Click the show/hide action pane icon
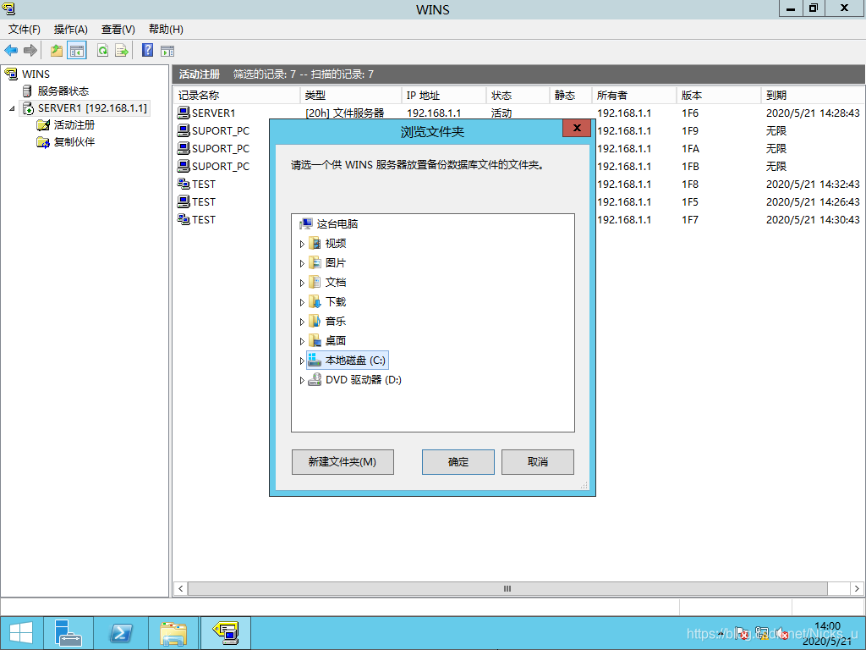 167,51
